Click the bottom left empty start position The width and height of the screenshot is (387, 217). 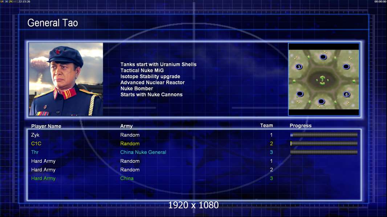coord(300,94)
